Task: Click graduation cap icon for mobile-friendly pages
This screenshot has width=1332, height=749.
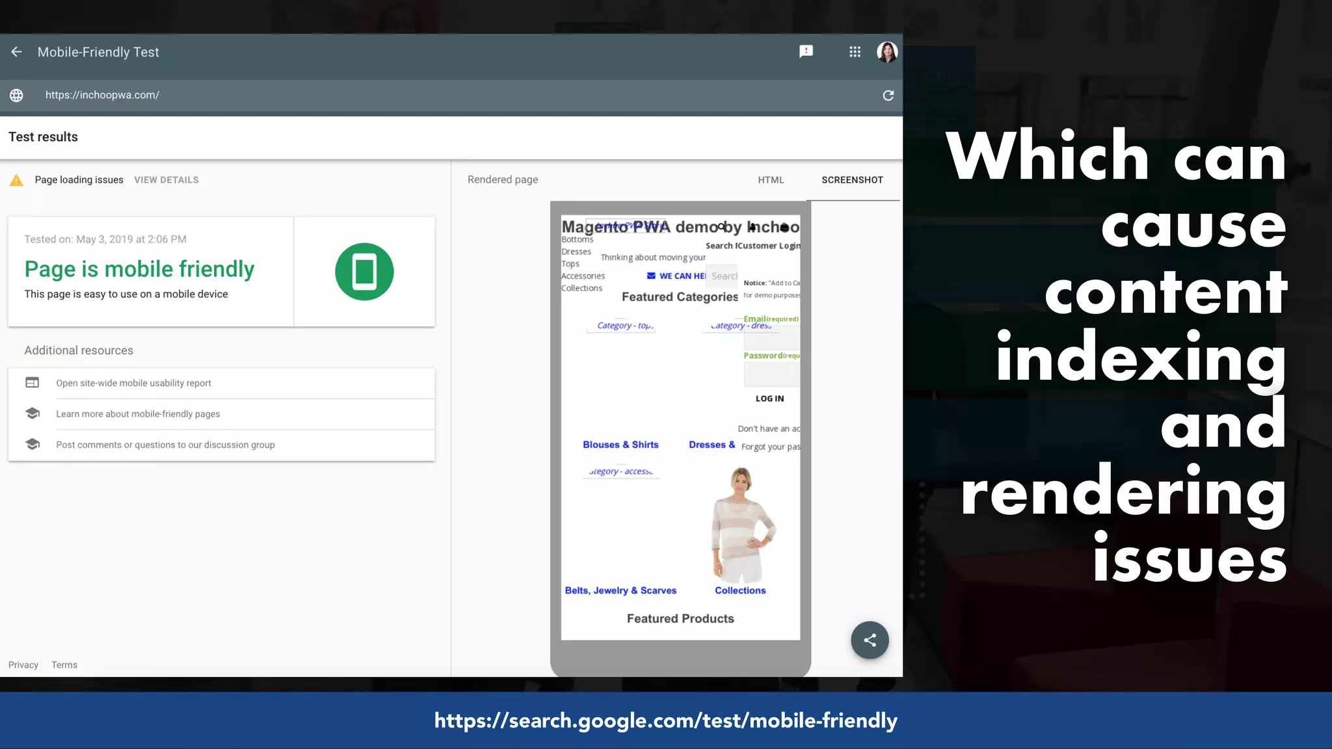Action: click(x=32, y=414)
